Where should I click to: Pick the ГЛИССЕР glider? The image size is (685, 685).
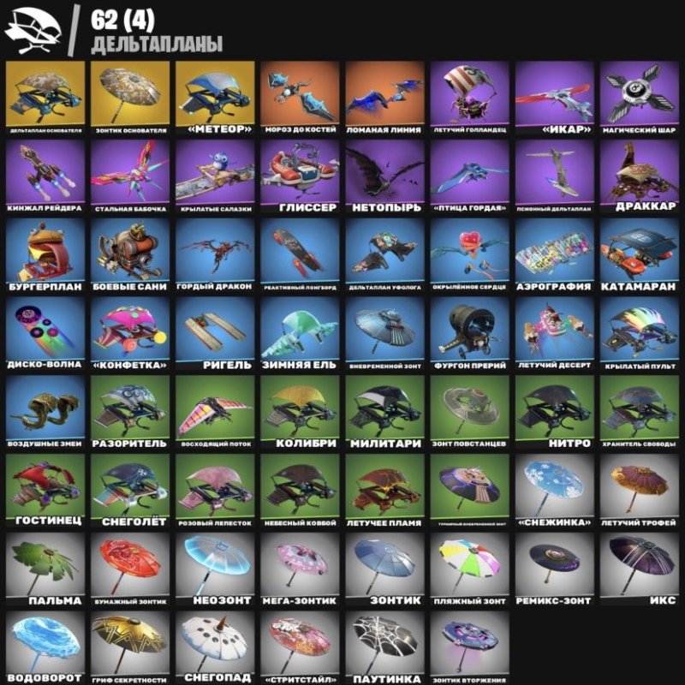pos(300,176)
